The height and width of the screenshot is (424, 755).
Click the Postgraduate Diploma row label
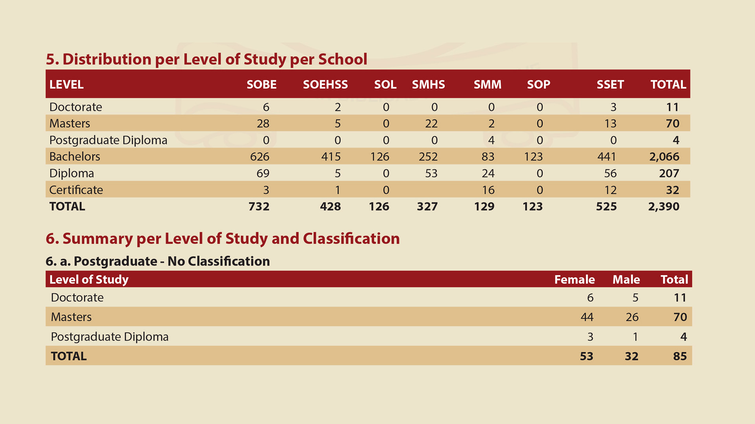click(x=109, y=140)
